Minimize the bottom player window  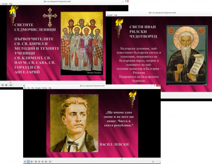click(151, 86)
